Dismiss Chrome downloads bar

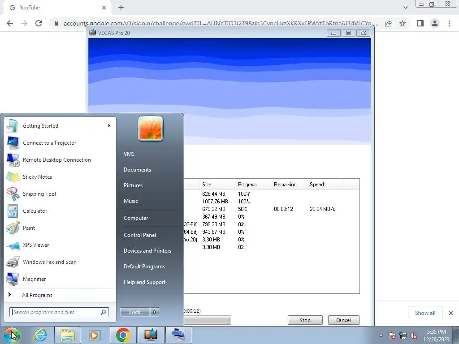[451, 313]
